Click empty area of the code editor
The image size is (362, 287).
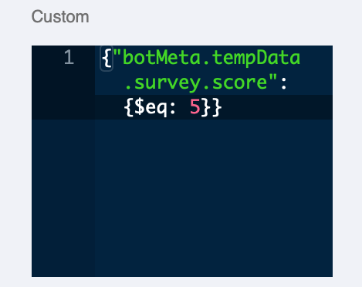(x=214, y=198)
